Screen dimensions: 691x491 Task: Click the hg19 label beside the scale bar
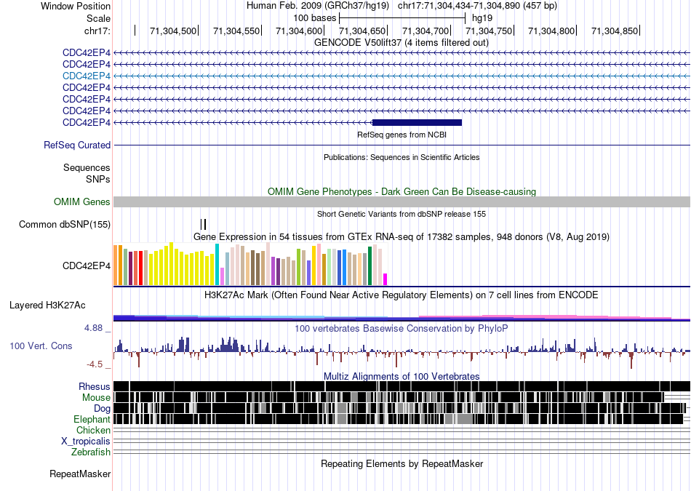click(x=482, y=18)
